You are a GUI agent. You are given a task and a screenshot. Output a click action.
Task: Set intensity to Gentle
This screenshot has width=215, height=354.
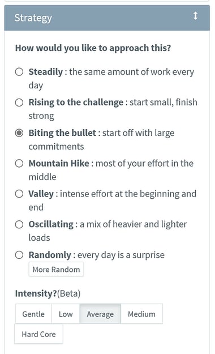(x=33, y=314)
